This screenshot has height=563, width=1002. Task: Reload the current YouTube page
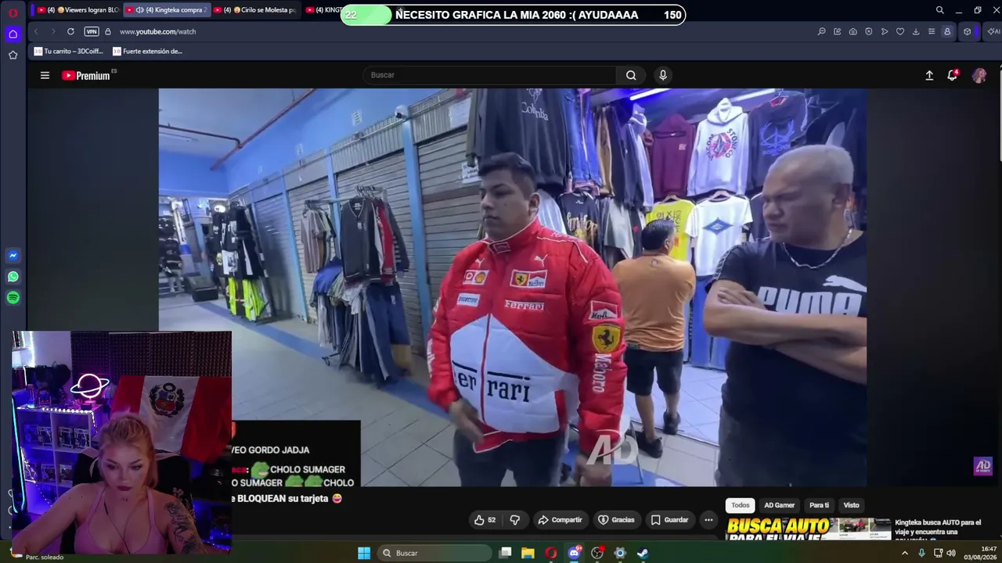tap(70, 31)
